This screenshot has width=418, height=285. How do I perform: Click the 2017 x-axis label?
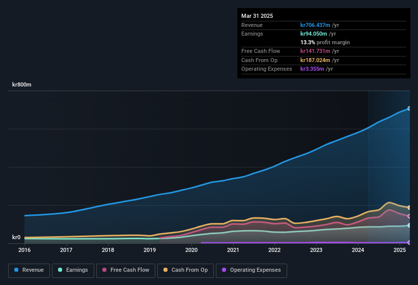point(66,250)
